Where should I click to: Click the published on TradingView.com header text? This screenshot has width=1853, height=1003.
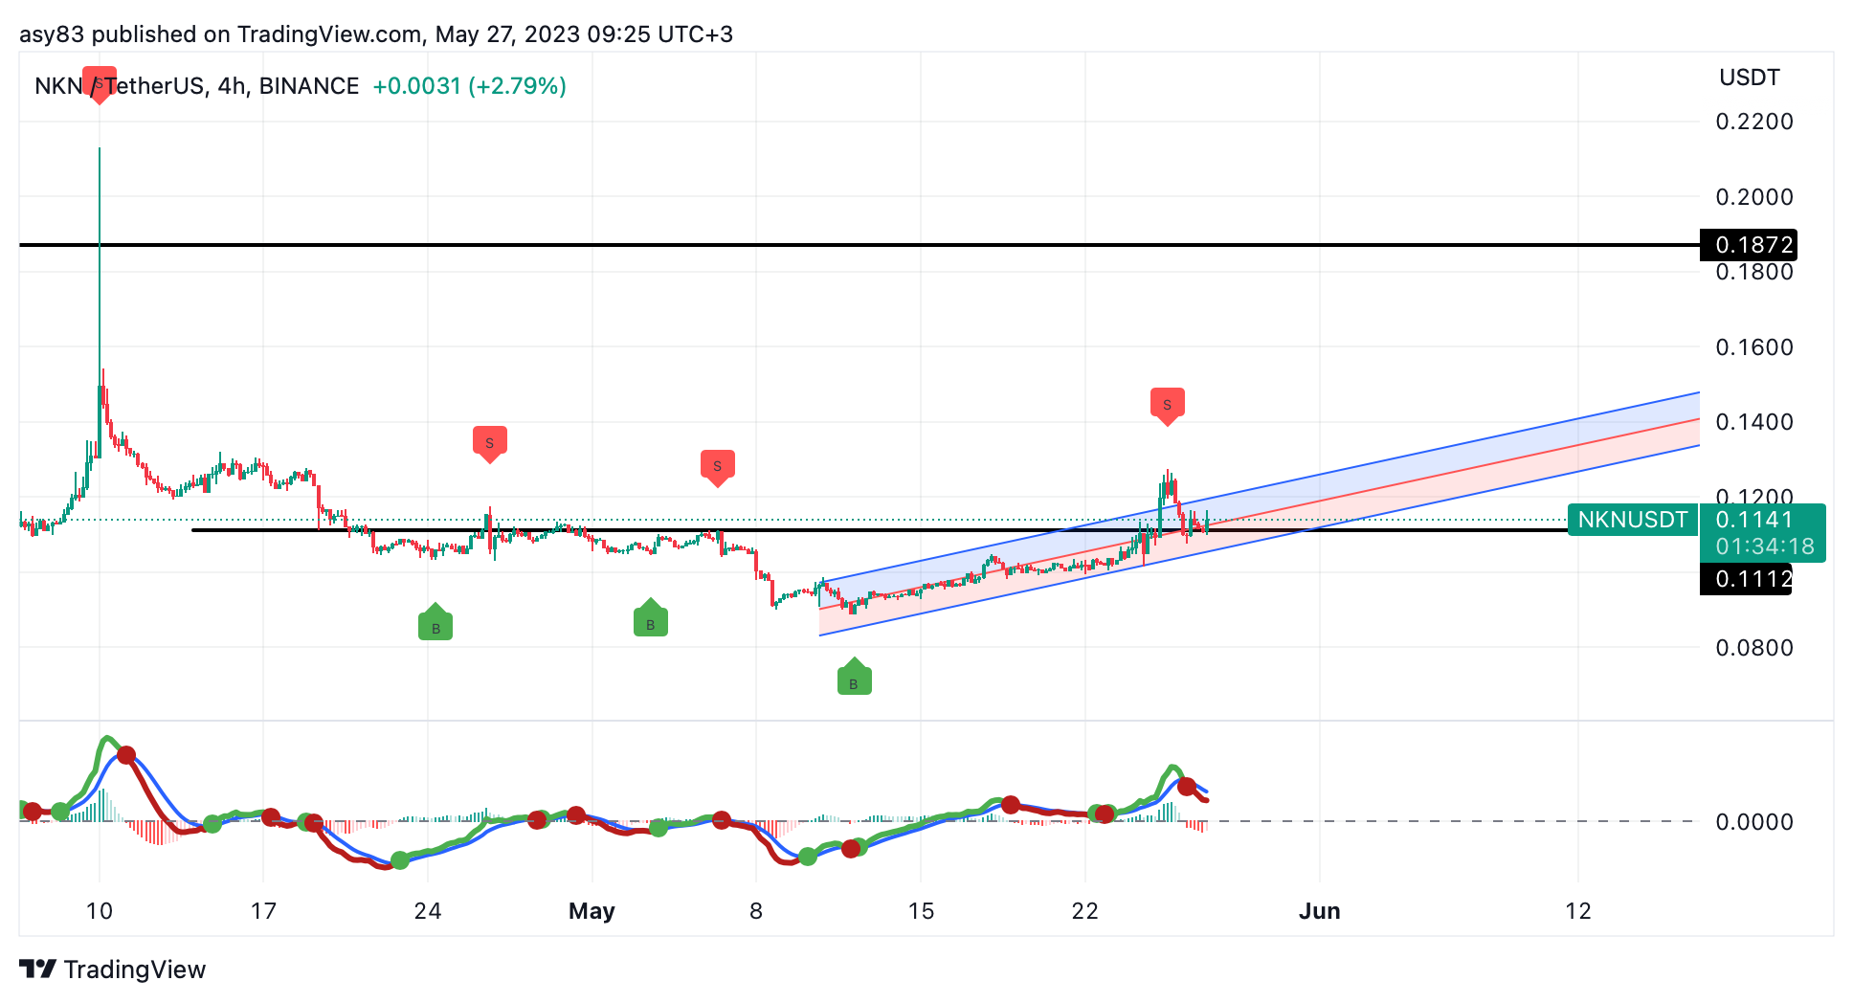pos(257,34)
